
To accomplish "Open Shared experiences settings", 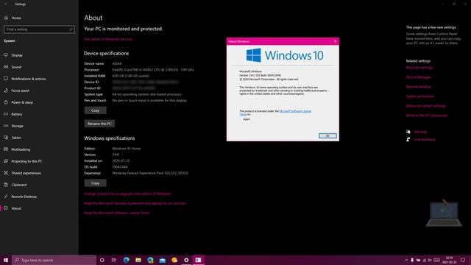I will tap(26, 173).
